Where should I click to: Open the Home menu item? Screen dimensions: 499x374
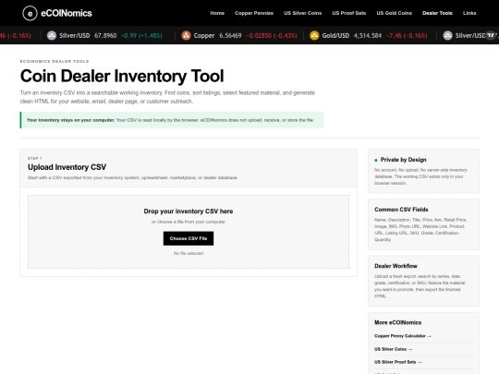[217, 13]
